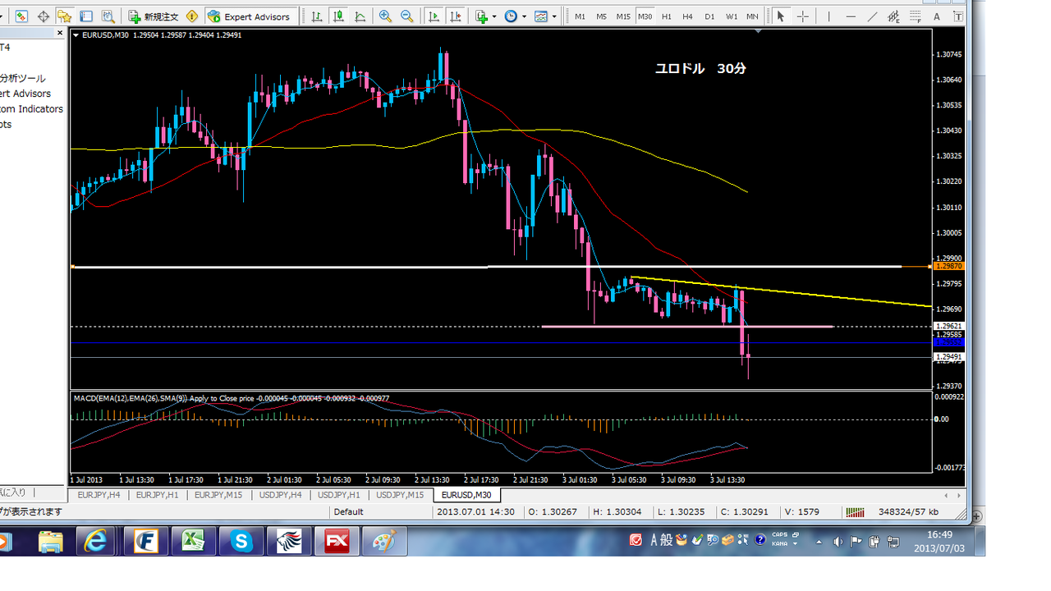Select the Fibonacci retracement tool
Image resolution: width=1051 pixels, height=591 pixels.
coord(915,16)
